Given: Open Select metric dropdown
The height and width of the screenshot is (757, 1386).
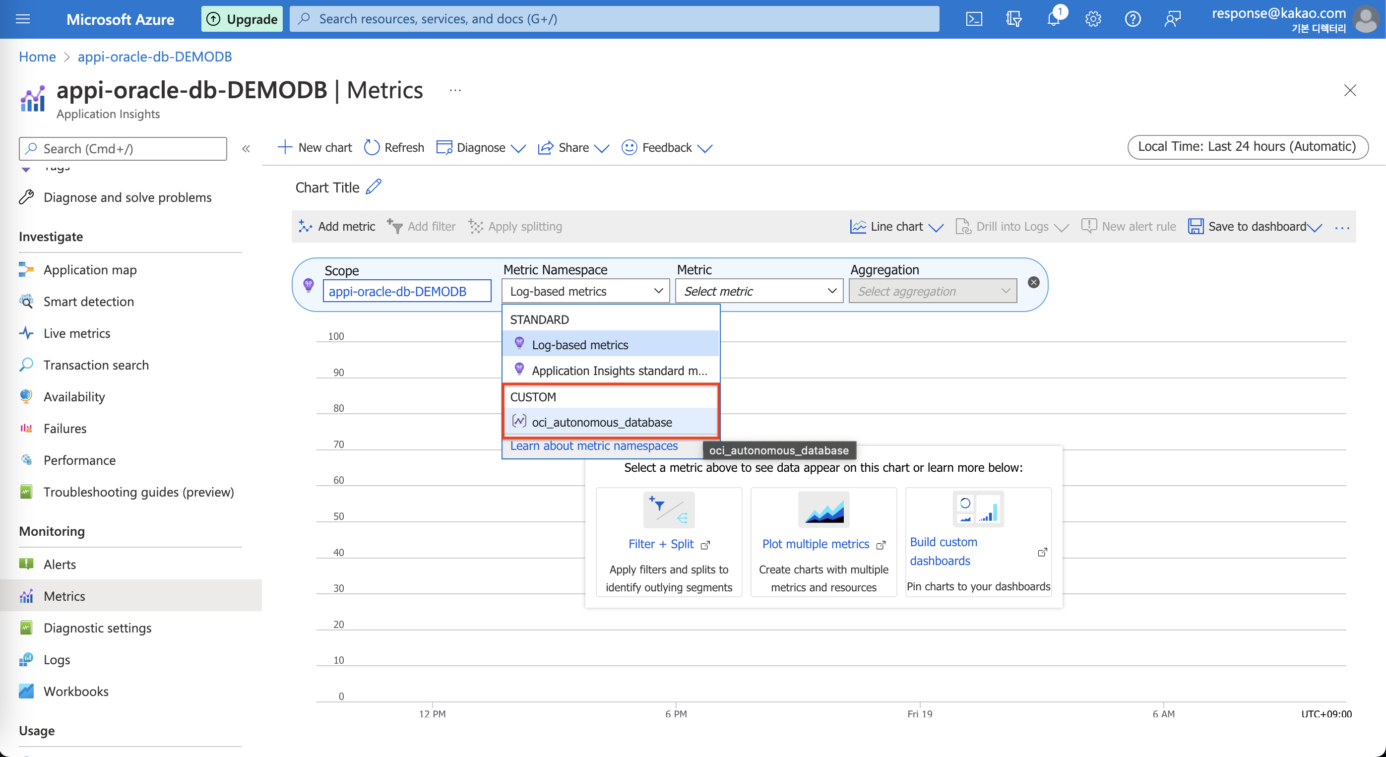Looking at the screenshot, I should click(x=759, y=291).
